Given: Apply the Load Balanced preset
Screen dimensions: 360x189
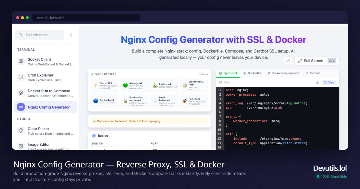Looking at the screenshot, I should click(x=164, y=101).
